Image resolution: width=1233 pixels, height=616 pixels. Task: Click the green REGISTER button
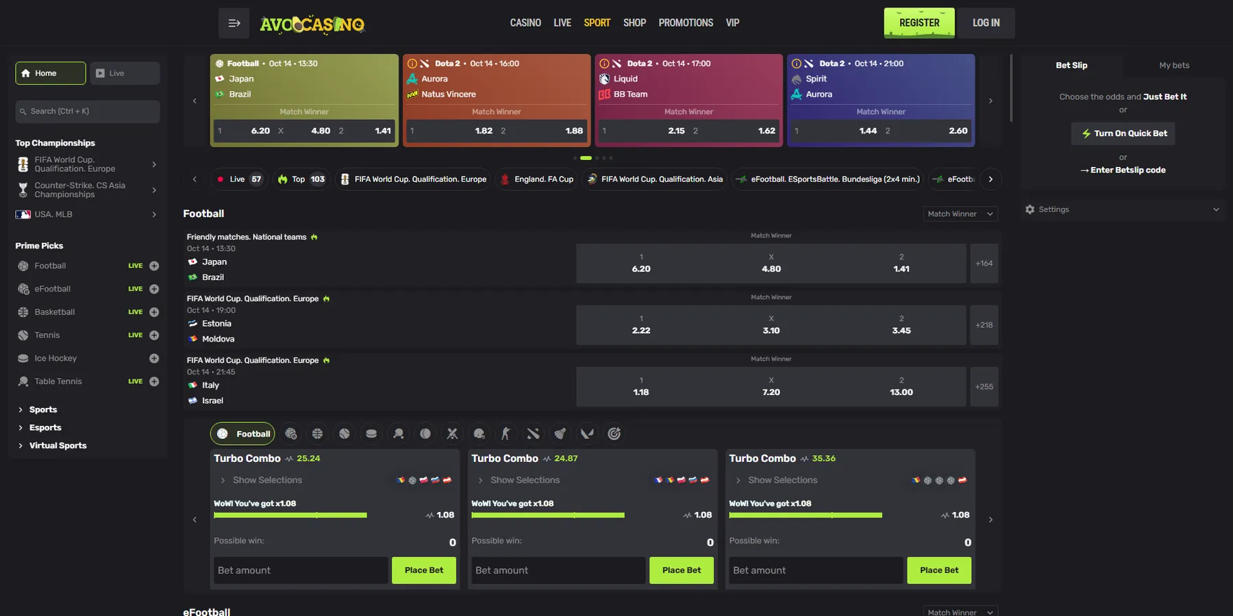pyautogui.click(x=919, y=23)
